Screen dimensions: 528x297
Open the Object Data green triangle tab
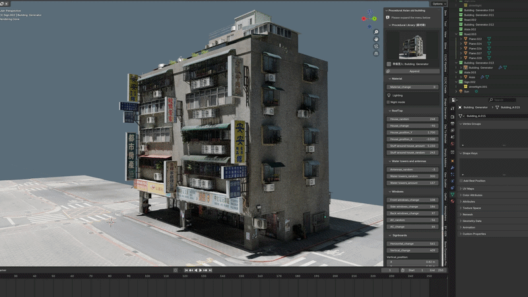pos(453,194)
